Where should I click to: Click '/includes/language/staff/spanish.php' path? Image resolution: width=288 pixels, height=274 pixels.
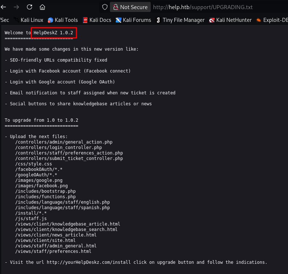tap(63, 208)
